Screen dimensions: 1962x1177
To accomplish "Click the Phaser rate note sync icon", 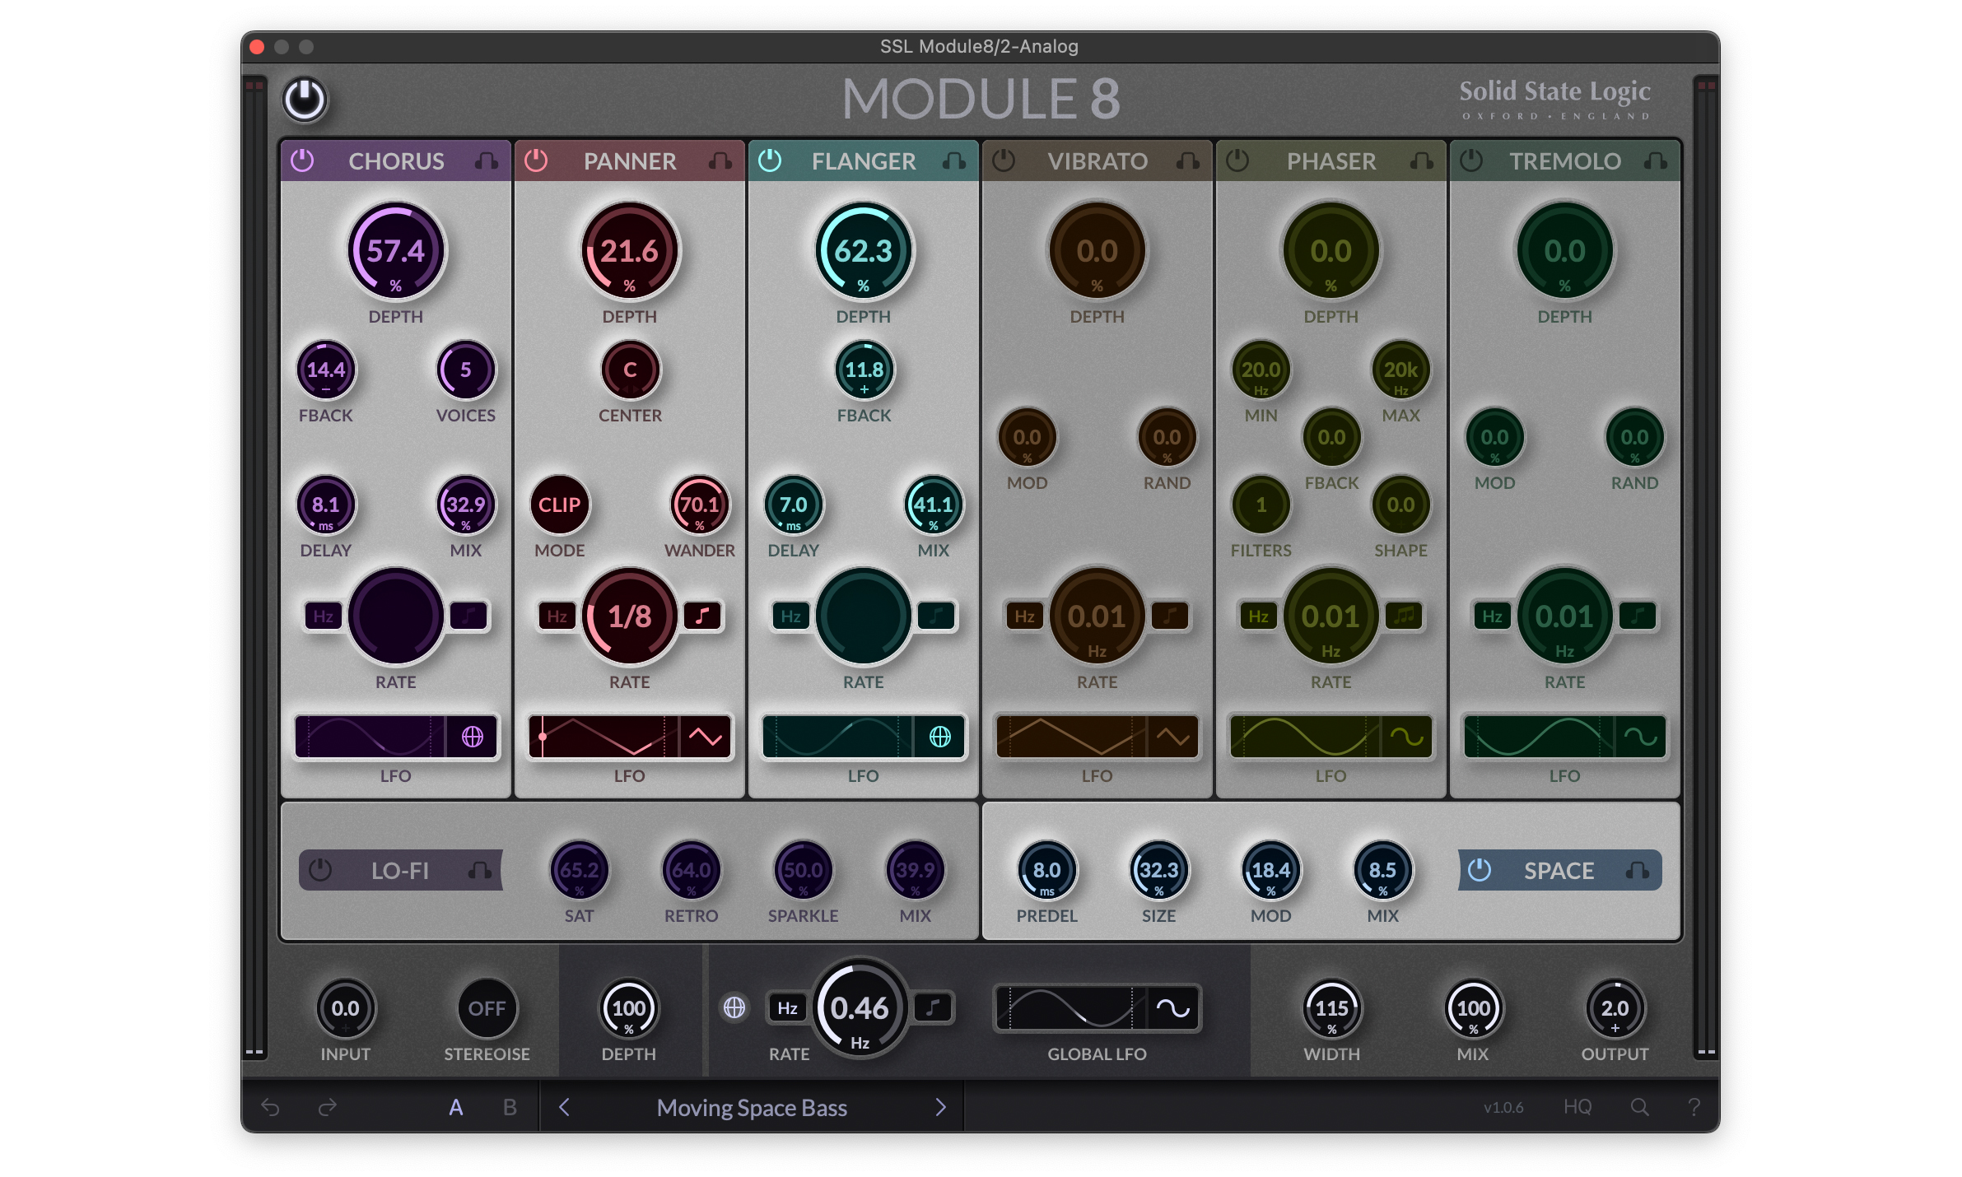I will [x=1404, y=616].
